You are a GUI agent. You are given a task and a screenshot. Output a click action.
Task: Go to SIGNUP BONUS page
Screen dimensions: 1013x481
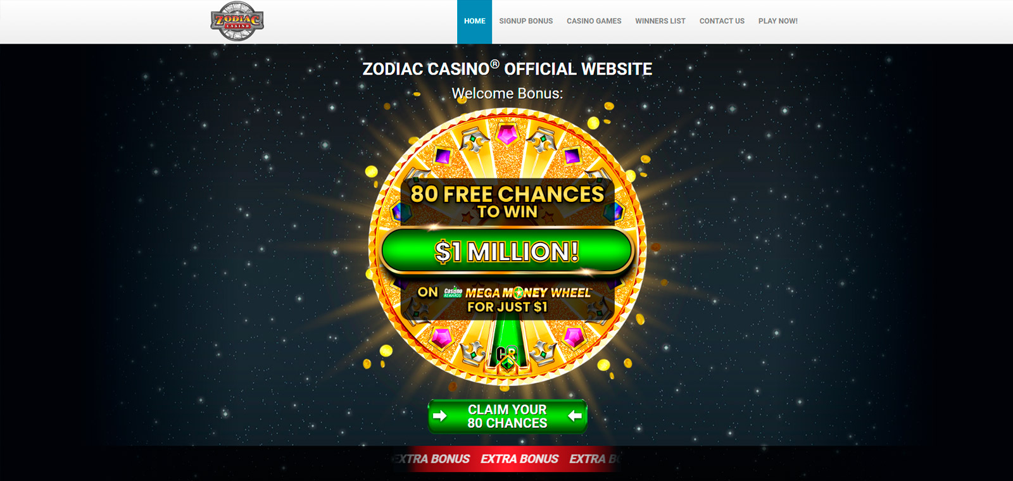tap(526, 22)
